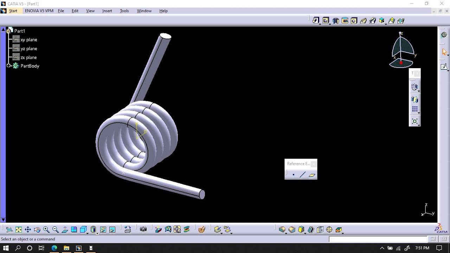Open the ENOVIA V5 VPM menu
Image resolution: width=450 pixels, height=253 pixels.
coord(39,11)
